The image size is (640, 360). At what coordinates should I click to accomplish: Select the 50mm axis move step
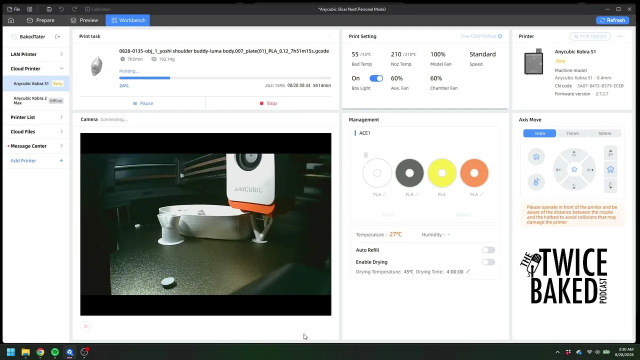(x=605, y=133)
